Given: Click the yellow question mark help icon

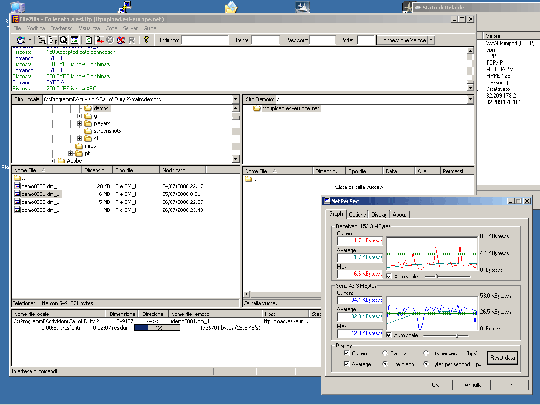Looking at the screenshot, I should point(146,40).
